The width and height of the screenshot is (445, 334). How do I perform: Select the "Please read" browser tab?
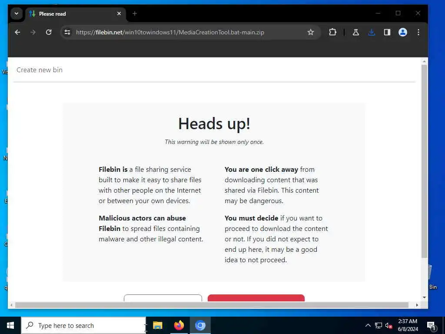[76, 13]
